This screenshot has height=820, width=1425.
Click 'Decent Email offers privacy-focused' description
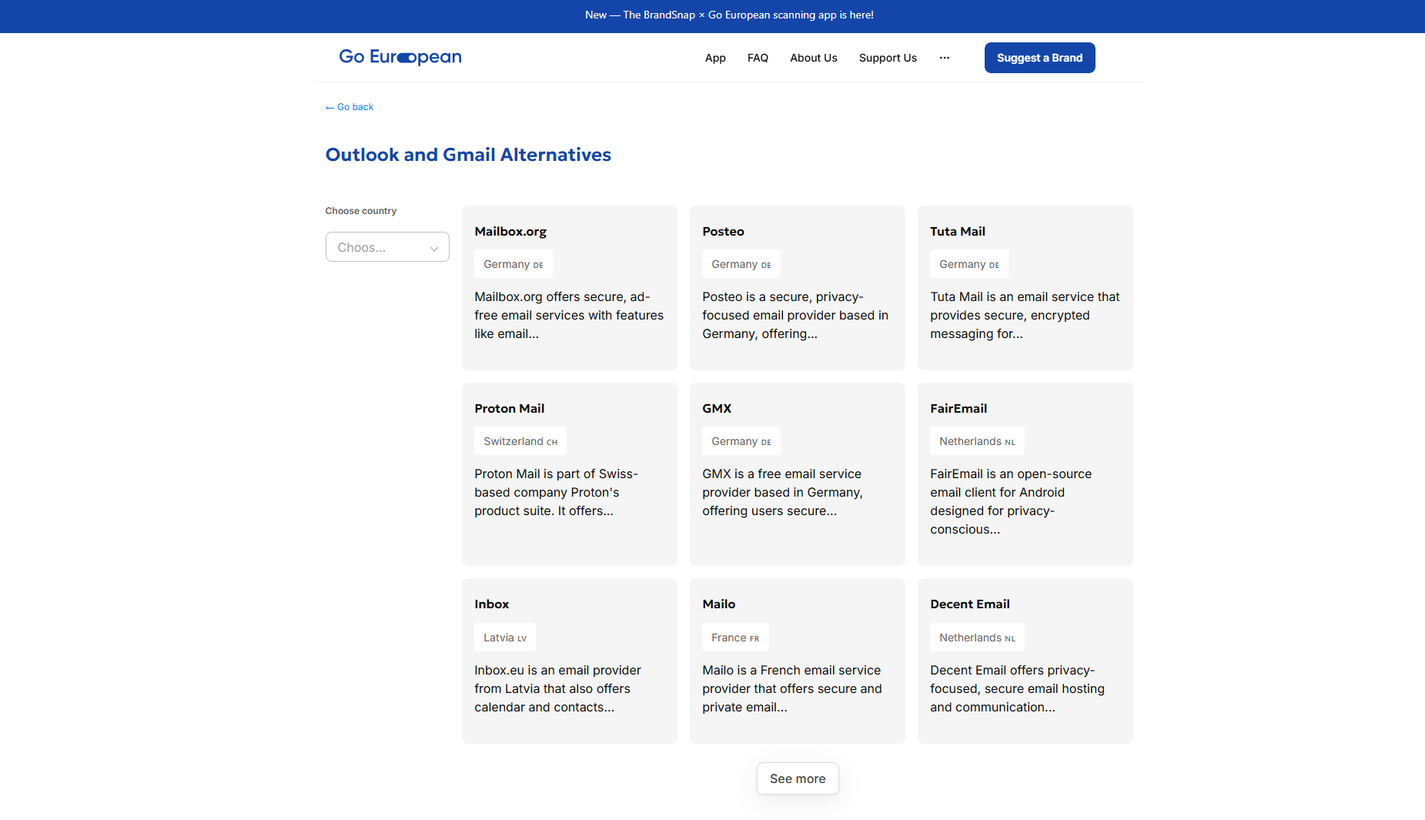(1017, 688)
